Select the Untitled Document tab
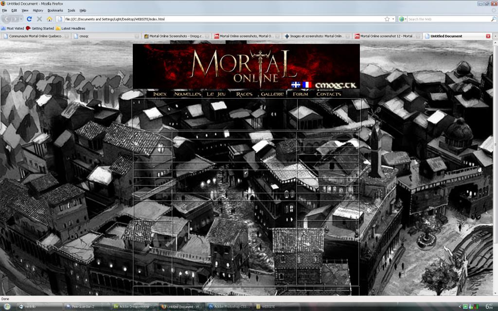This screenshot has height=311, width=498. click(x=457, y=36)
